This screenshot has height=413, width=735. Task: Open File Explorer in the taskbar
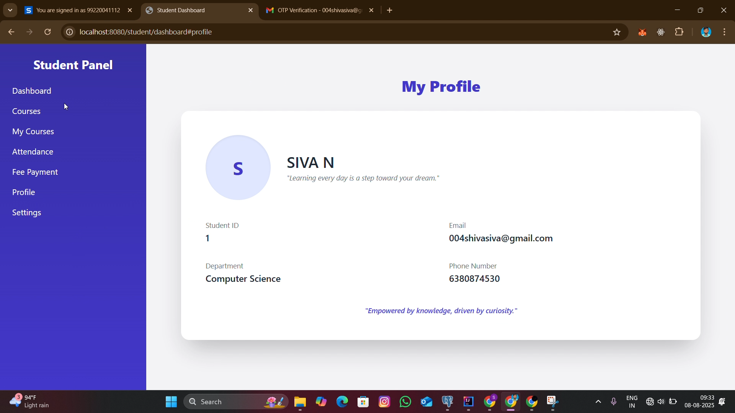[x=300, y=402]
